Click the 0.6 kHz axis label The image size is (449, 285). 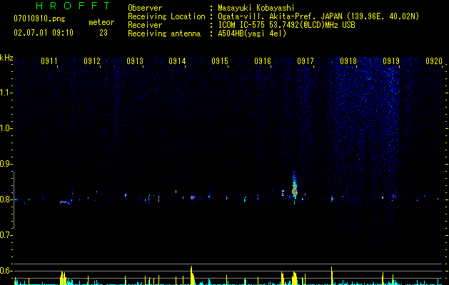6,271
